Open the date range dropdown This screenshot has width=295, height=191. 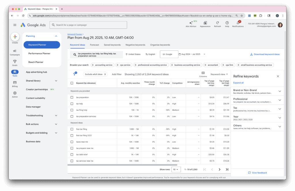[192, 54]
